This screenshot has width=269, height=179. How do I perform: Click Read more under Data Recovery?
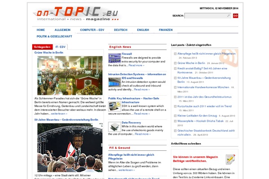[143, 134]
